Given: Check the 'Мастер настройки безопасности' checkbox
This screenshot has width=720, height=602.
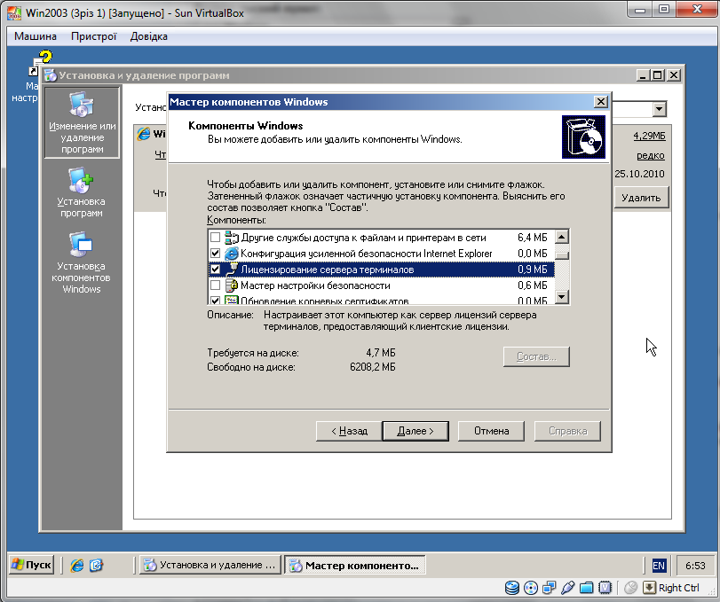Looking at the screenshot, I should [x=215, y=285].
